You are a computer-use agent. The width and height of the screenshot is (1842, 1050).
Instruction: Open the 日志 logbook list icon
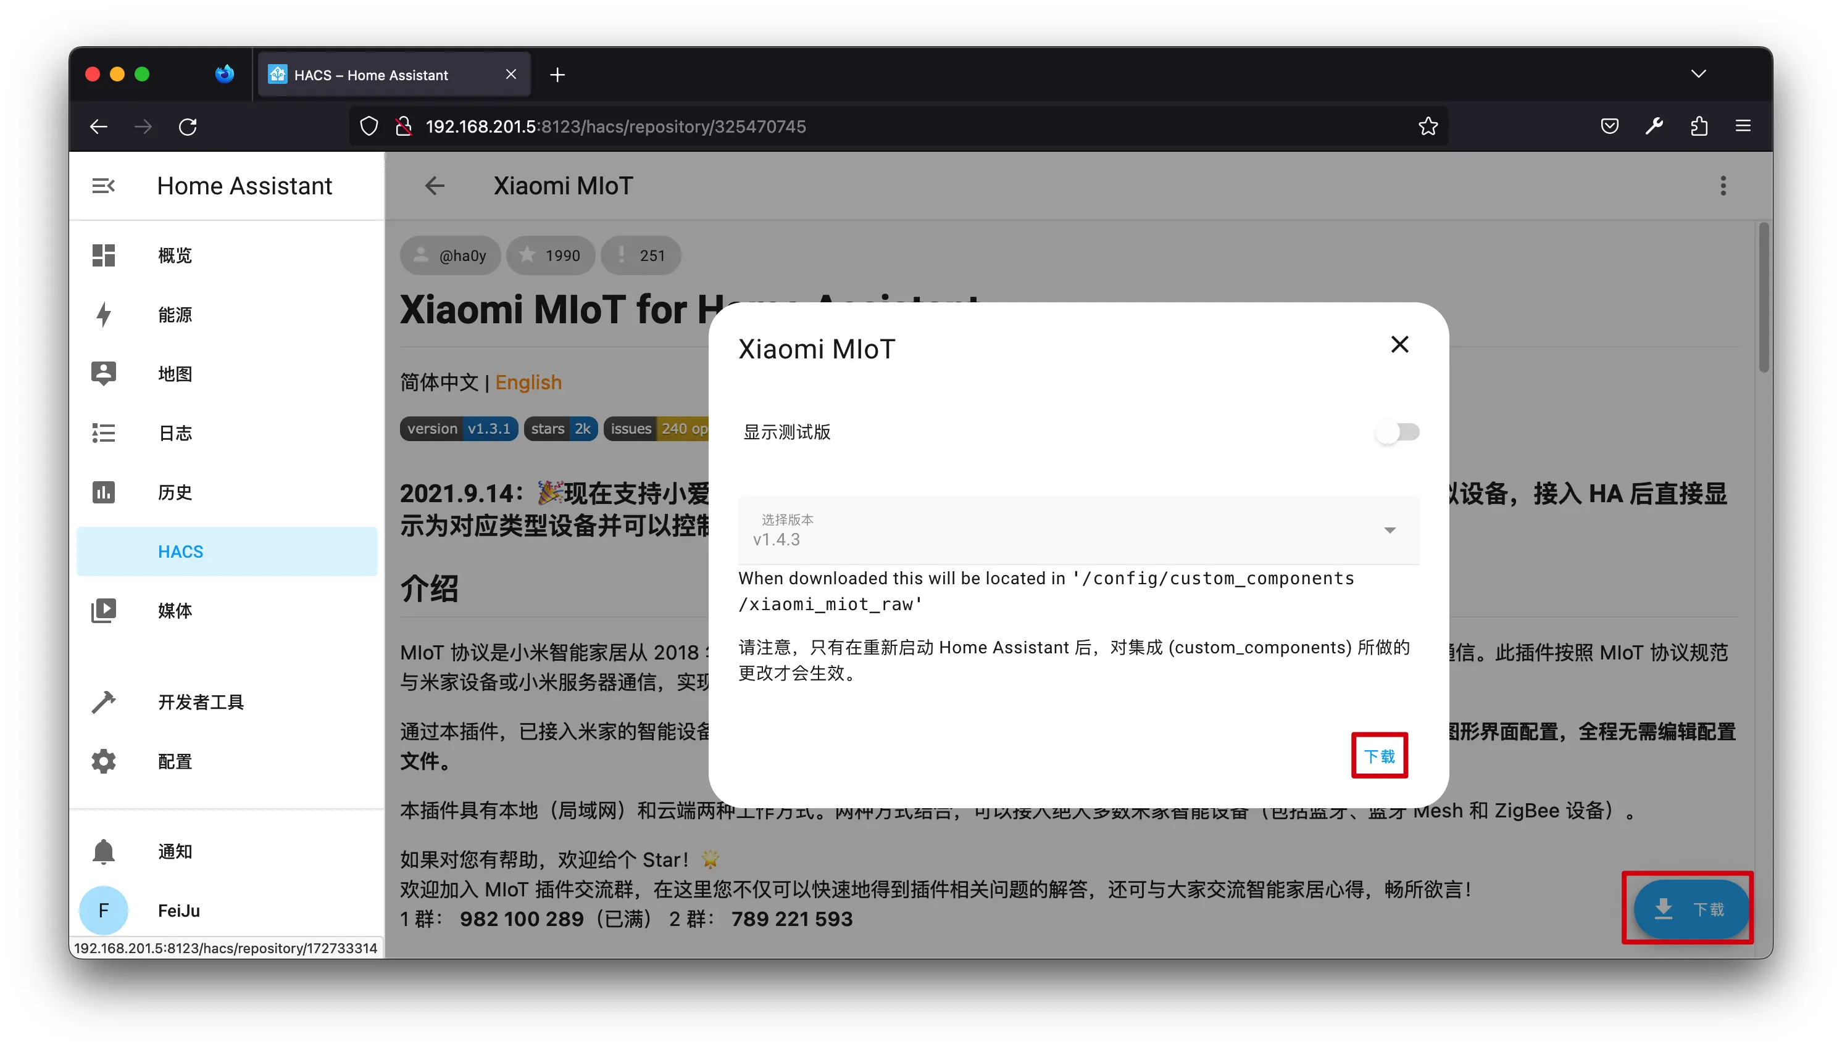pos(103,432)
